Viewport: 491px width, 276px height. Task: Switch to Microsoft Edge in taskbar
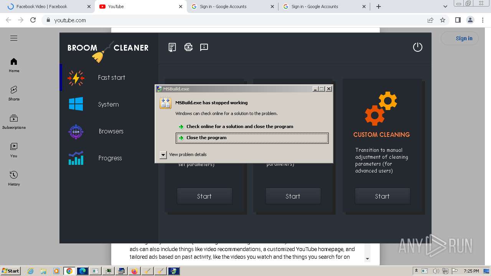pos(82,271)
